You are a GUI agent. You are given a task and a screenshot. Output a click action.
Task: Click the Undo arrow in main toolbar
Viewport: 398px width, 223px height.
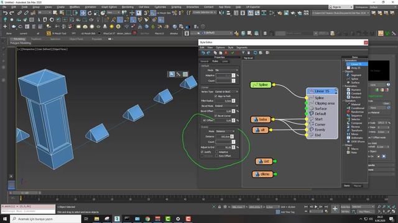point(5,13)
